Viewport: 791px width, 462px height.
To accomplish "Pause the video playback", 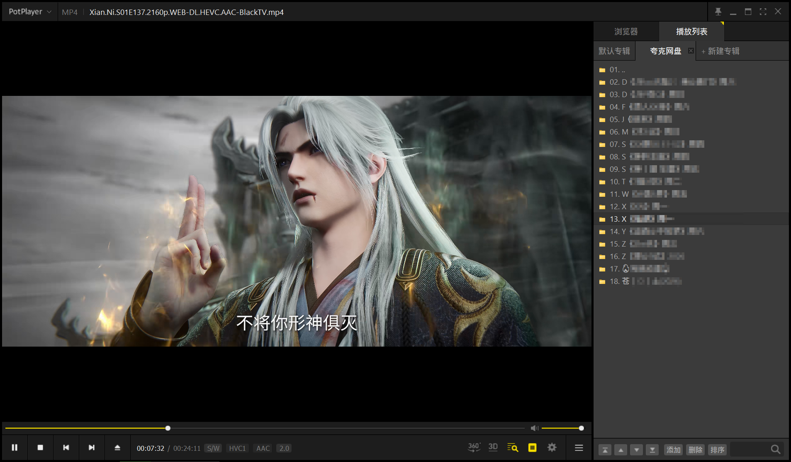I will coord(15,447).
